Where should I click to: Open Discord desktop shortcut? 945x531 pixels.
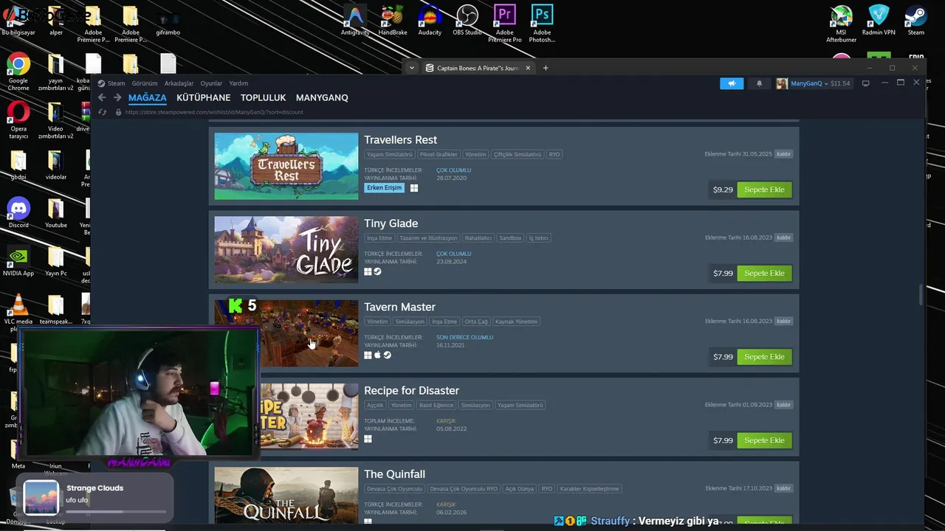[18, 212]
